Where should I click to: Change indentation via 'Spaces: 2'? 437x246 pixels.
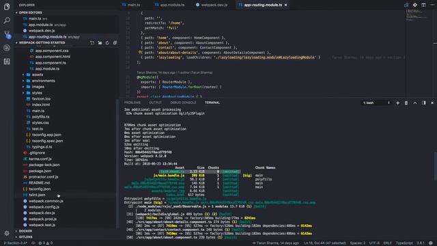(358, 243)
